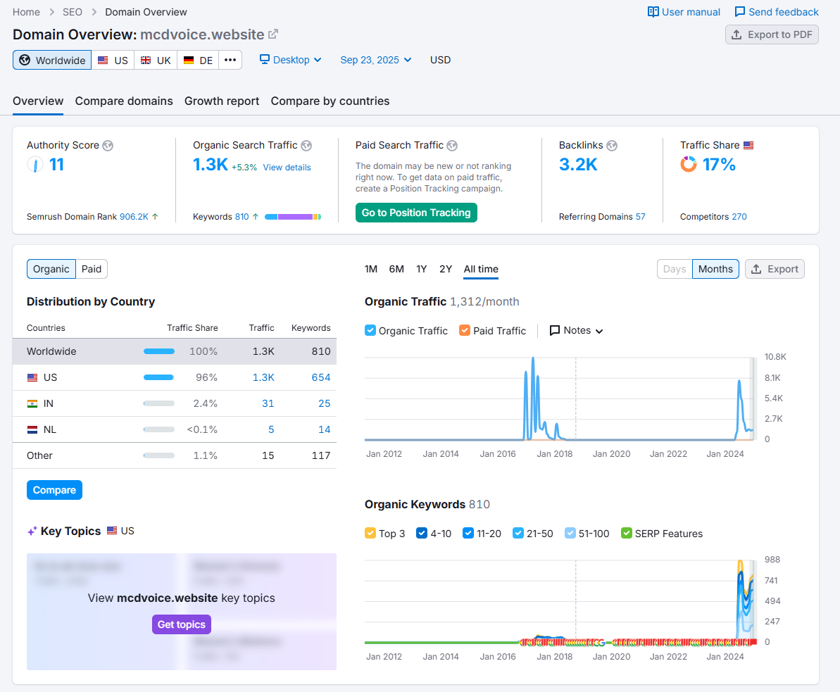840x692 pixels.
Task: Click the keywords distribution color bar
Action: pyautogui.click(x=292, y=217)
